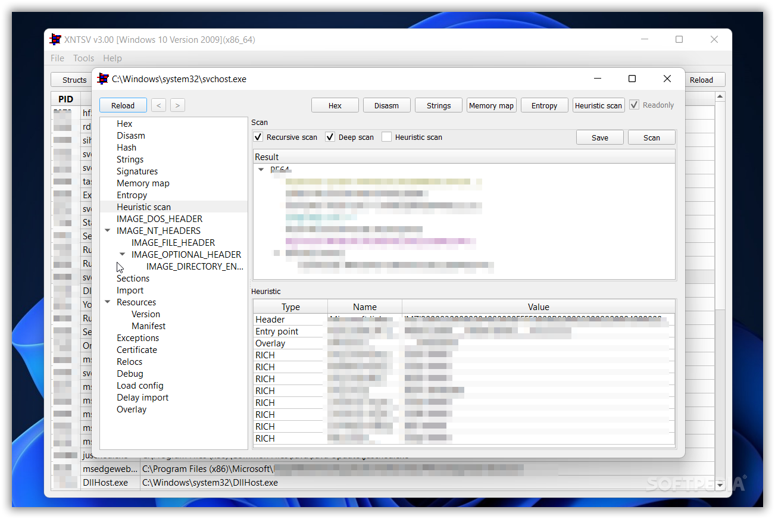
Task: Select Hex in the tree
Action: [x=124, y=123]
